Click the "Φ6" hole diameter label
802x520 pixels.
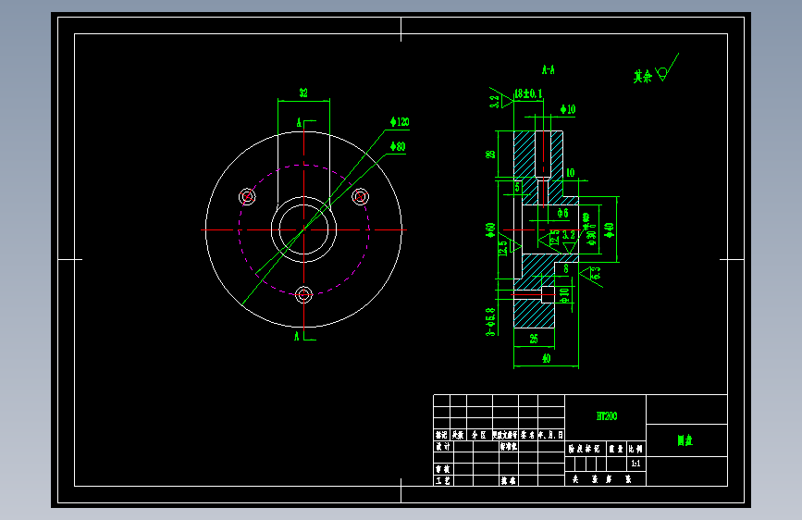(x=562, y=213)
